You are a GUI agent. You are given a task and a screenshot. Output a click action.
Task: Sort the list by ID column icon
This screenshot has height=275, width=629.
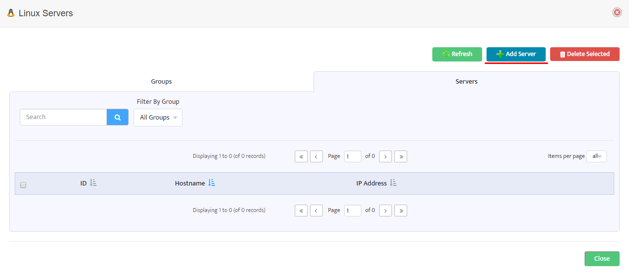pyautogui.click(x=93, y=183)
